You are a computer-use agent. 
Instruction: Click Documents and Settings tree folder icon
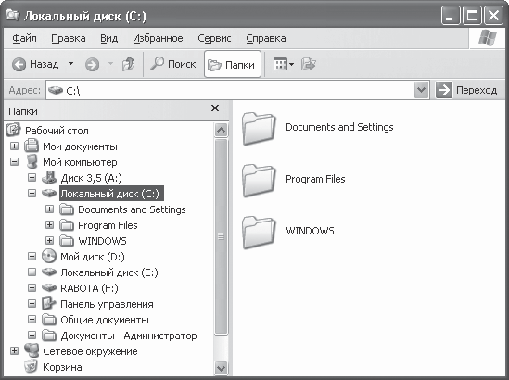click(x=67, y=209)
